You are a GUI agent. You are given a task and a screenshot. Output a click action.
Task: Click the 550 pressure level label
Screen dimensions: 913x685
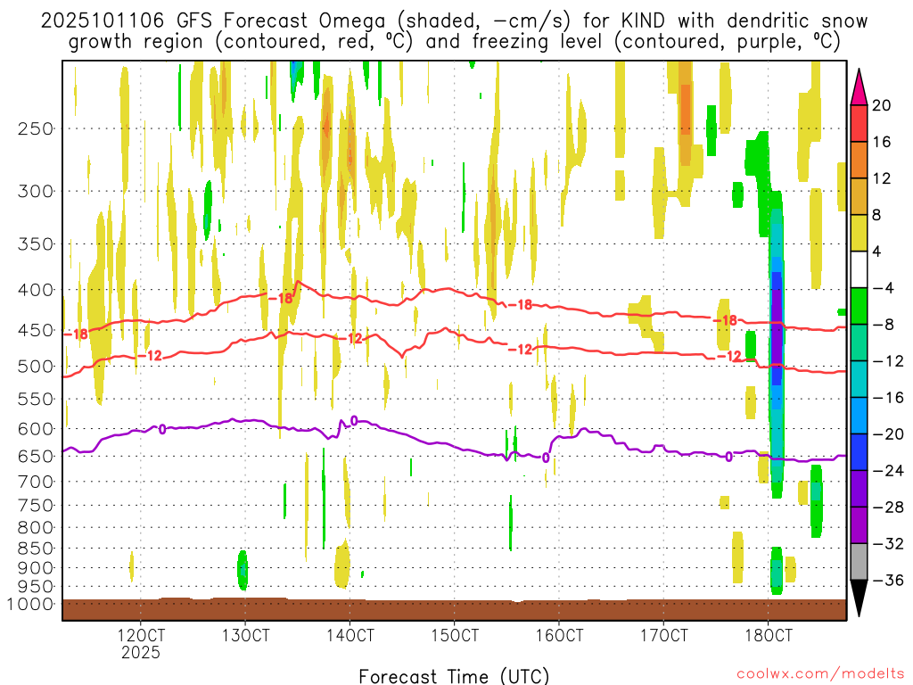pyautogui.click(x=36, y=399)
